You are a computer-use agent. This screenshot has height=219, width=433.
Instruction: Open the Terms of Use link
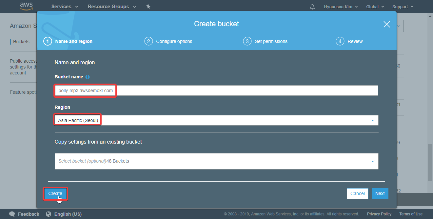(411, 214)
